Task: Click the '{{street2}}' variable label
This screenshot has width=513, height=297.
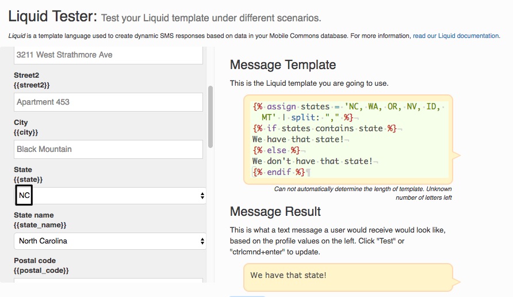Action: click(32, 85)
